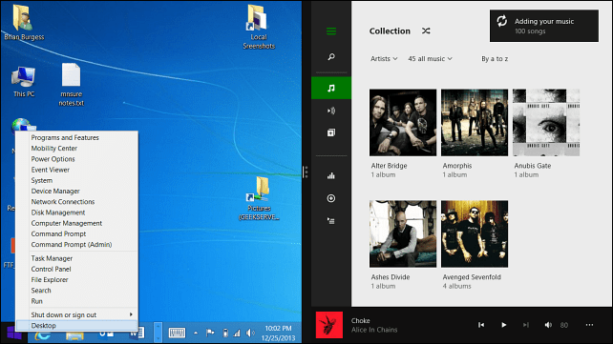Image resolution: width=613 pixels, height=344 pixels.
Task: Select System in the context menu
Action: (x=76, y=181)
